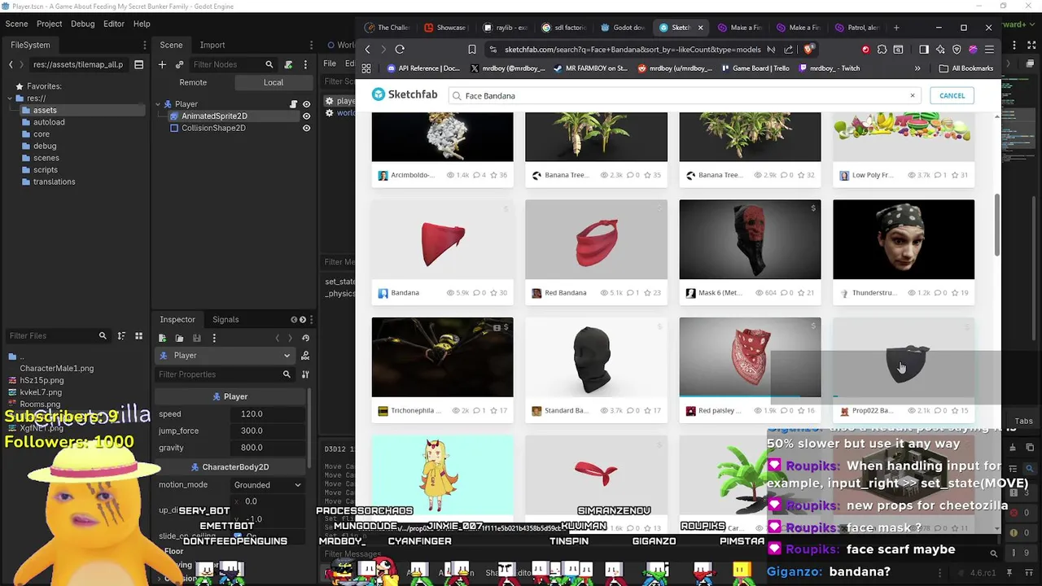This screenshot has width=1042, height=586.
Task: Click the instantiate child scene link icon
Action: click(x=179, y=64)
